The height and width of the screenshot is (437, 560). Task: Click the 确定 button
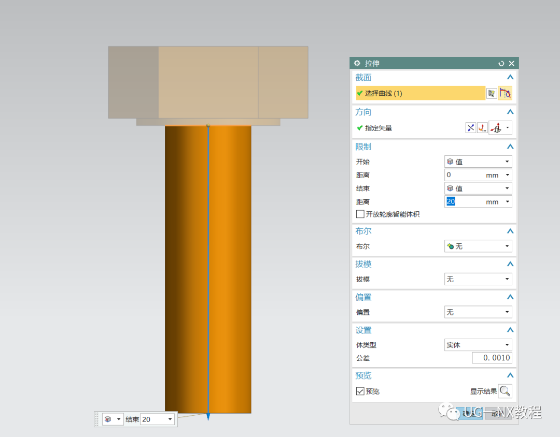coord(470,413)
